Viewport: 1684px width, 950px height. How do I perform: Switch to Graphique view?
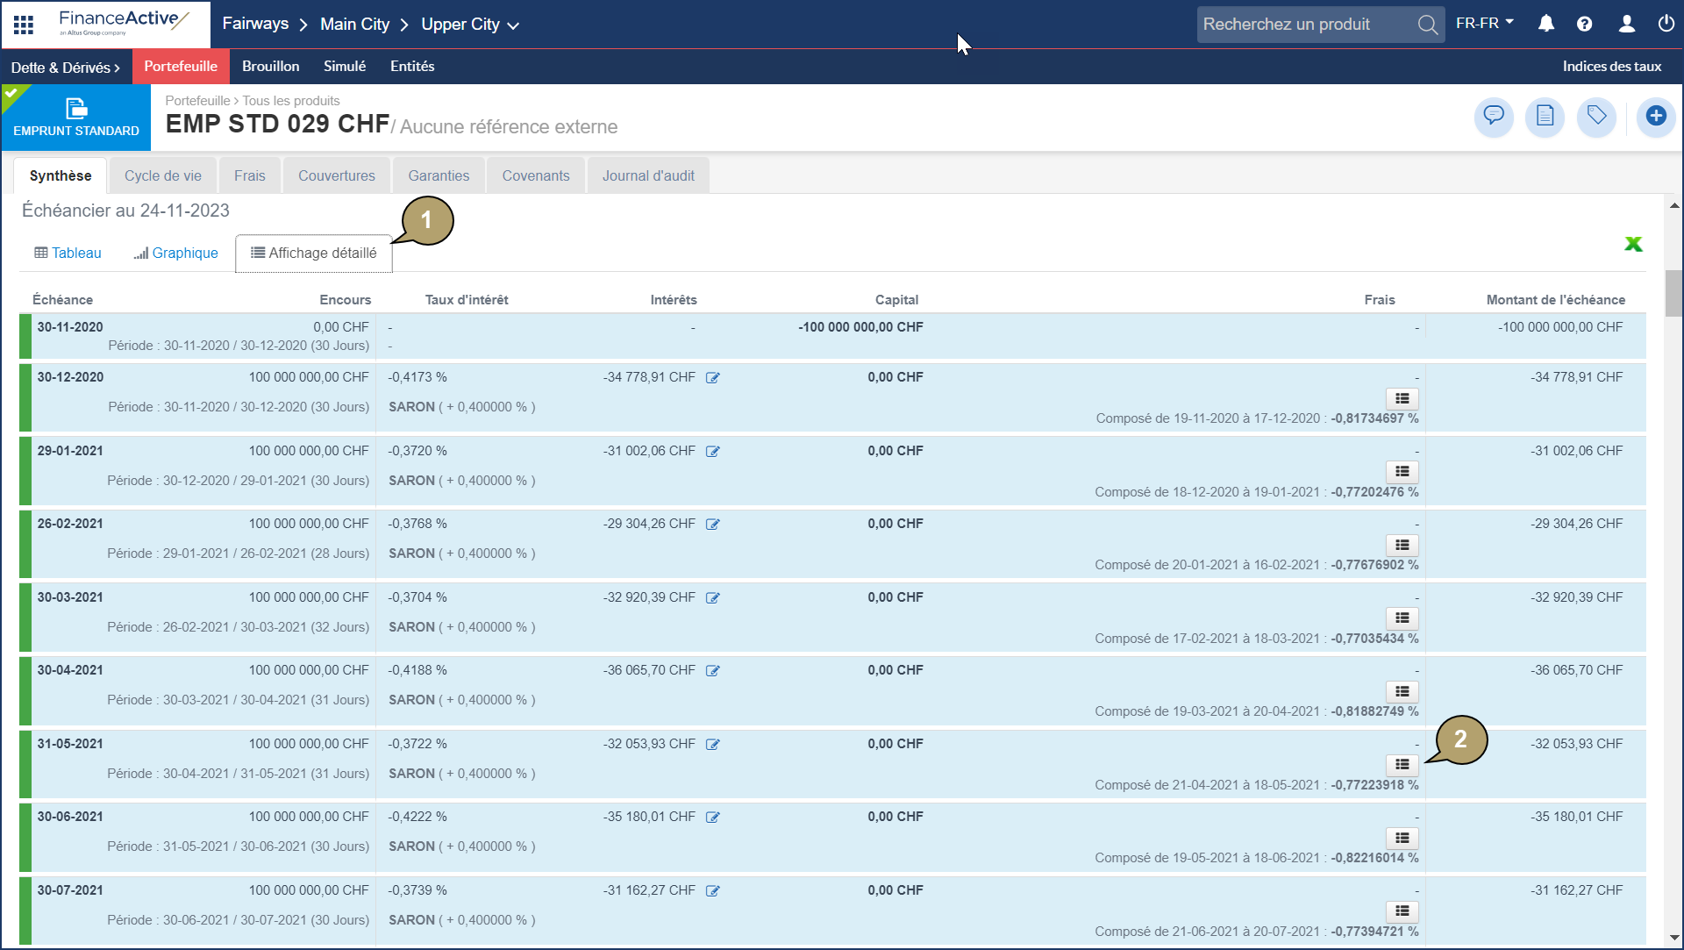click(x=175, y=253)
